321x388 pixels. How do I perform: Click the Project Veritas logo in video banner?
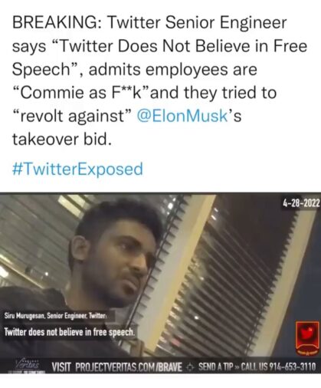click(27, 365)
